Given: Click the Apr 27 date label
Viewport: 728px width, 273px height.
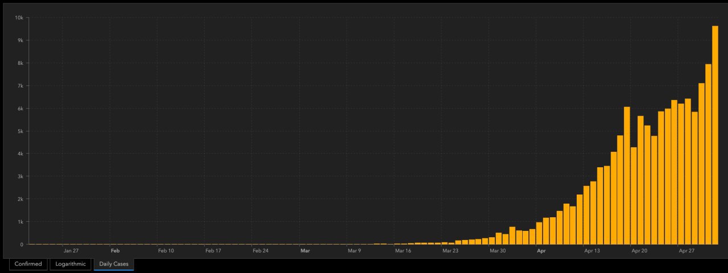Looking at the screenshot, I should pos(686,250).
